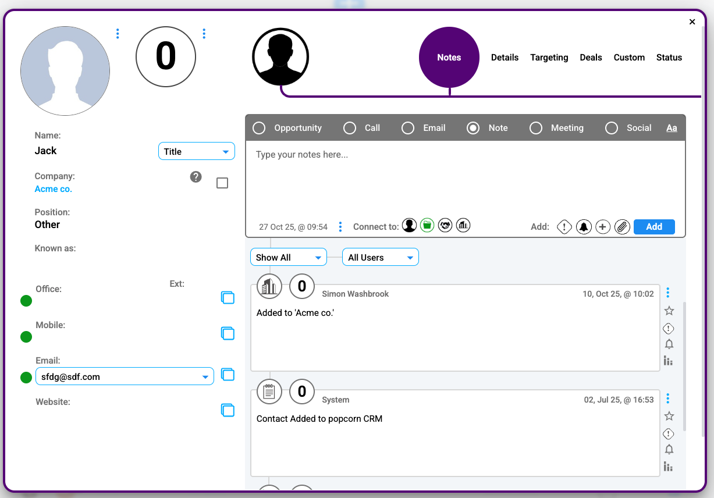
Task: Expand the Show All filter dropdown
Action: click(288, 257)
